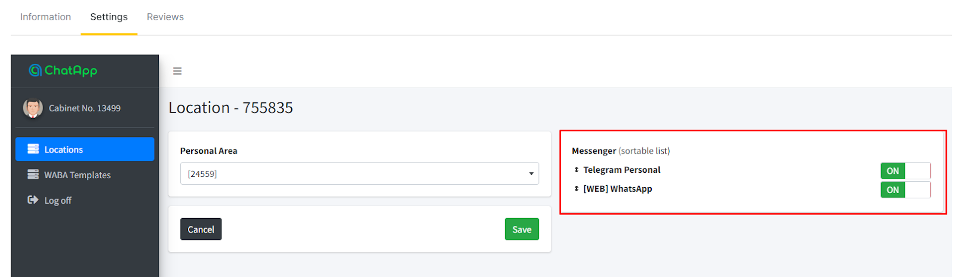Open WABA Templates from sidebar

pyautogui.click(x=78, y=175)
